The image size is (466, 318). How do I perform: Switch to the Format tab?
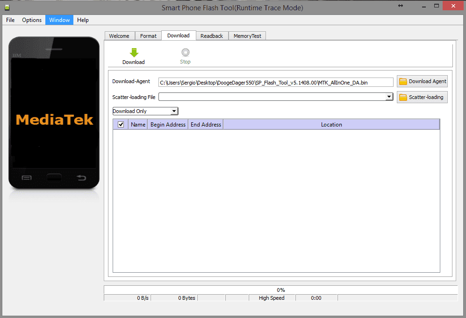point(148,36)
